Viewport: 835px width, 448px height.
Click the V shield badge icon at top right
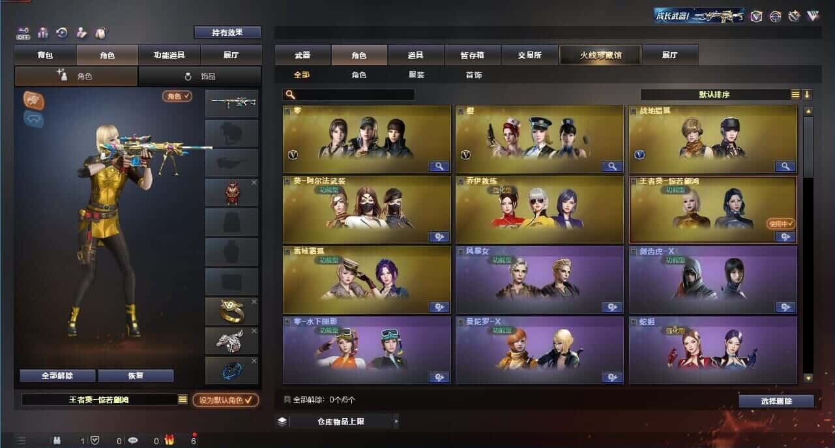756,16
